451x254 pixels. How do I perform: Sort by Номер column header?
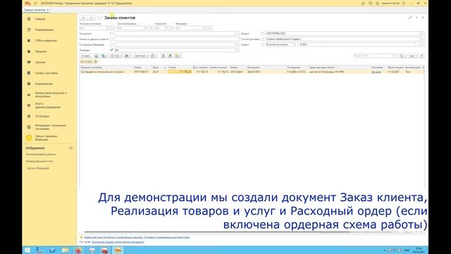[x=137, y=68]
